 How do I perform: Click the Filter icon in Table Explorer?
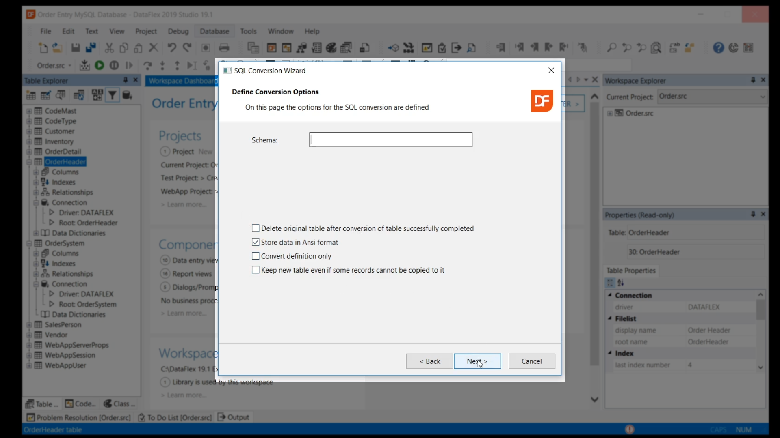[113, 95]
